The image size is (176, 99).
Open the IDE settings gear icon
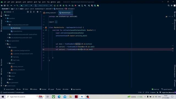(x=172, y=5)
